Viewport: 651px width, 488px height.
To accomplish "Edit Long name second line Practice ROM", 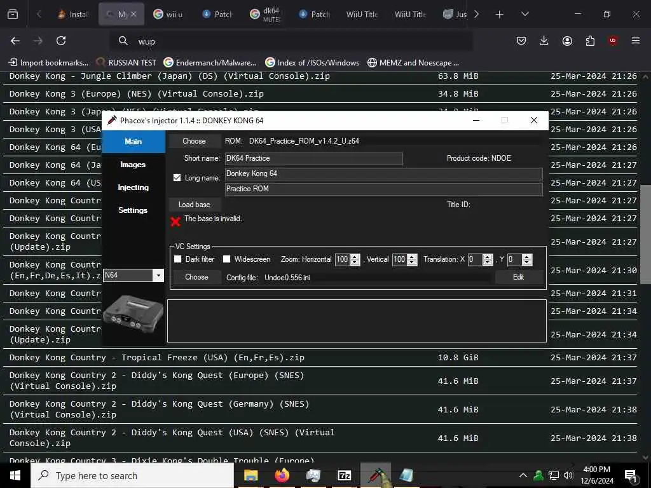I will pyautogui.click(x=383, y=189).
